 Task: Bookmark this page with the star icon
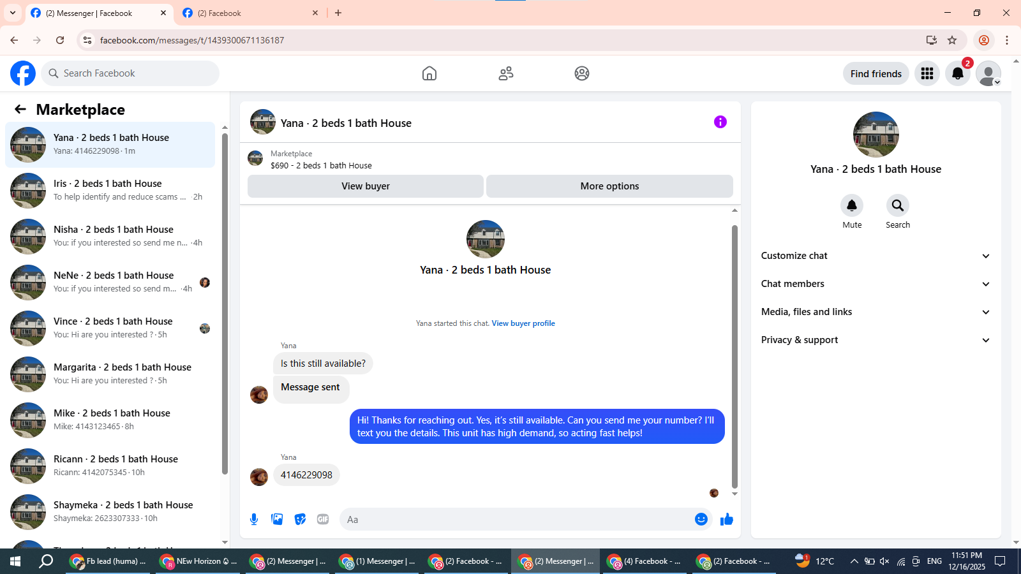tap(952, 40)
